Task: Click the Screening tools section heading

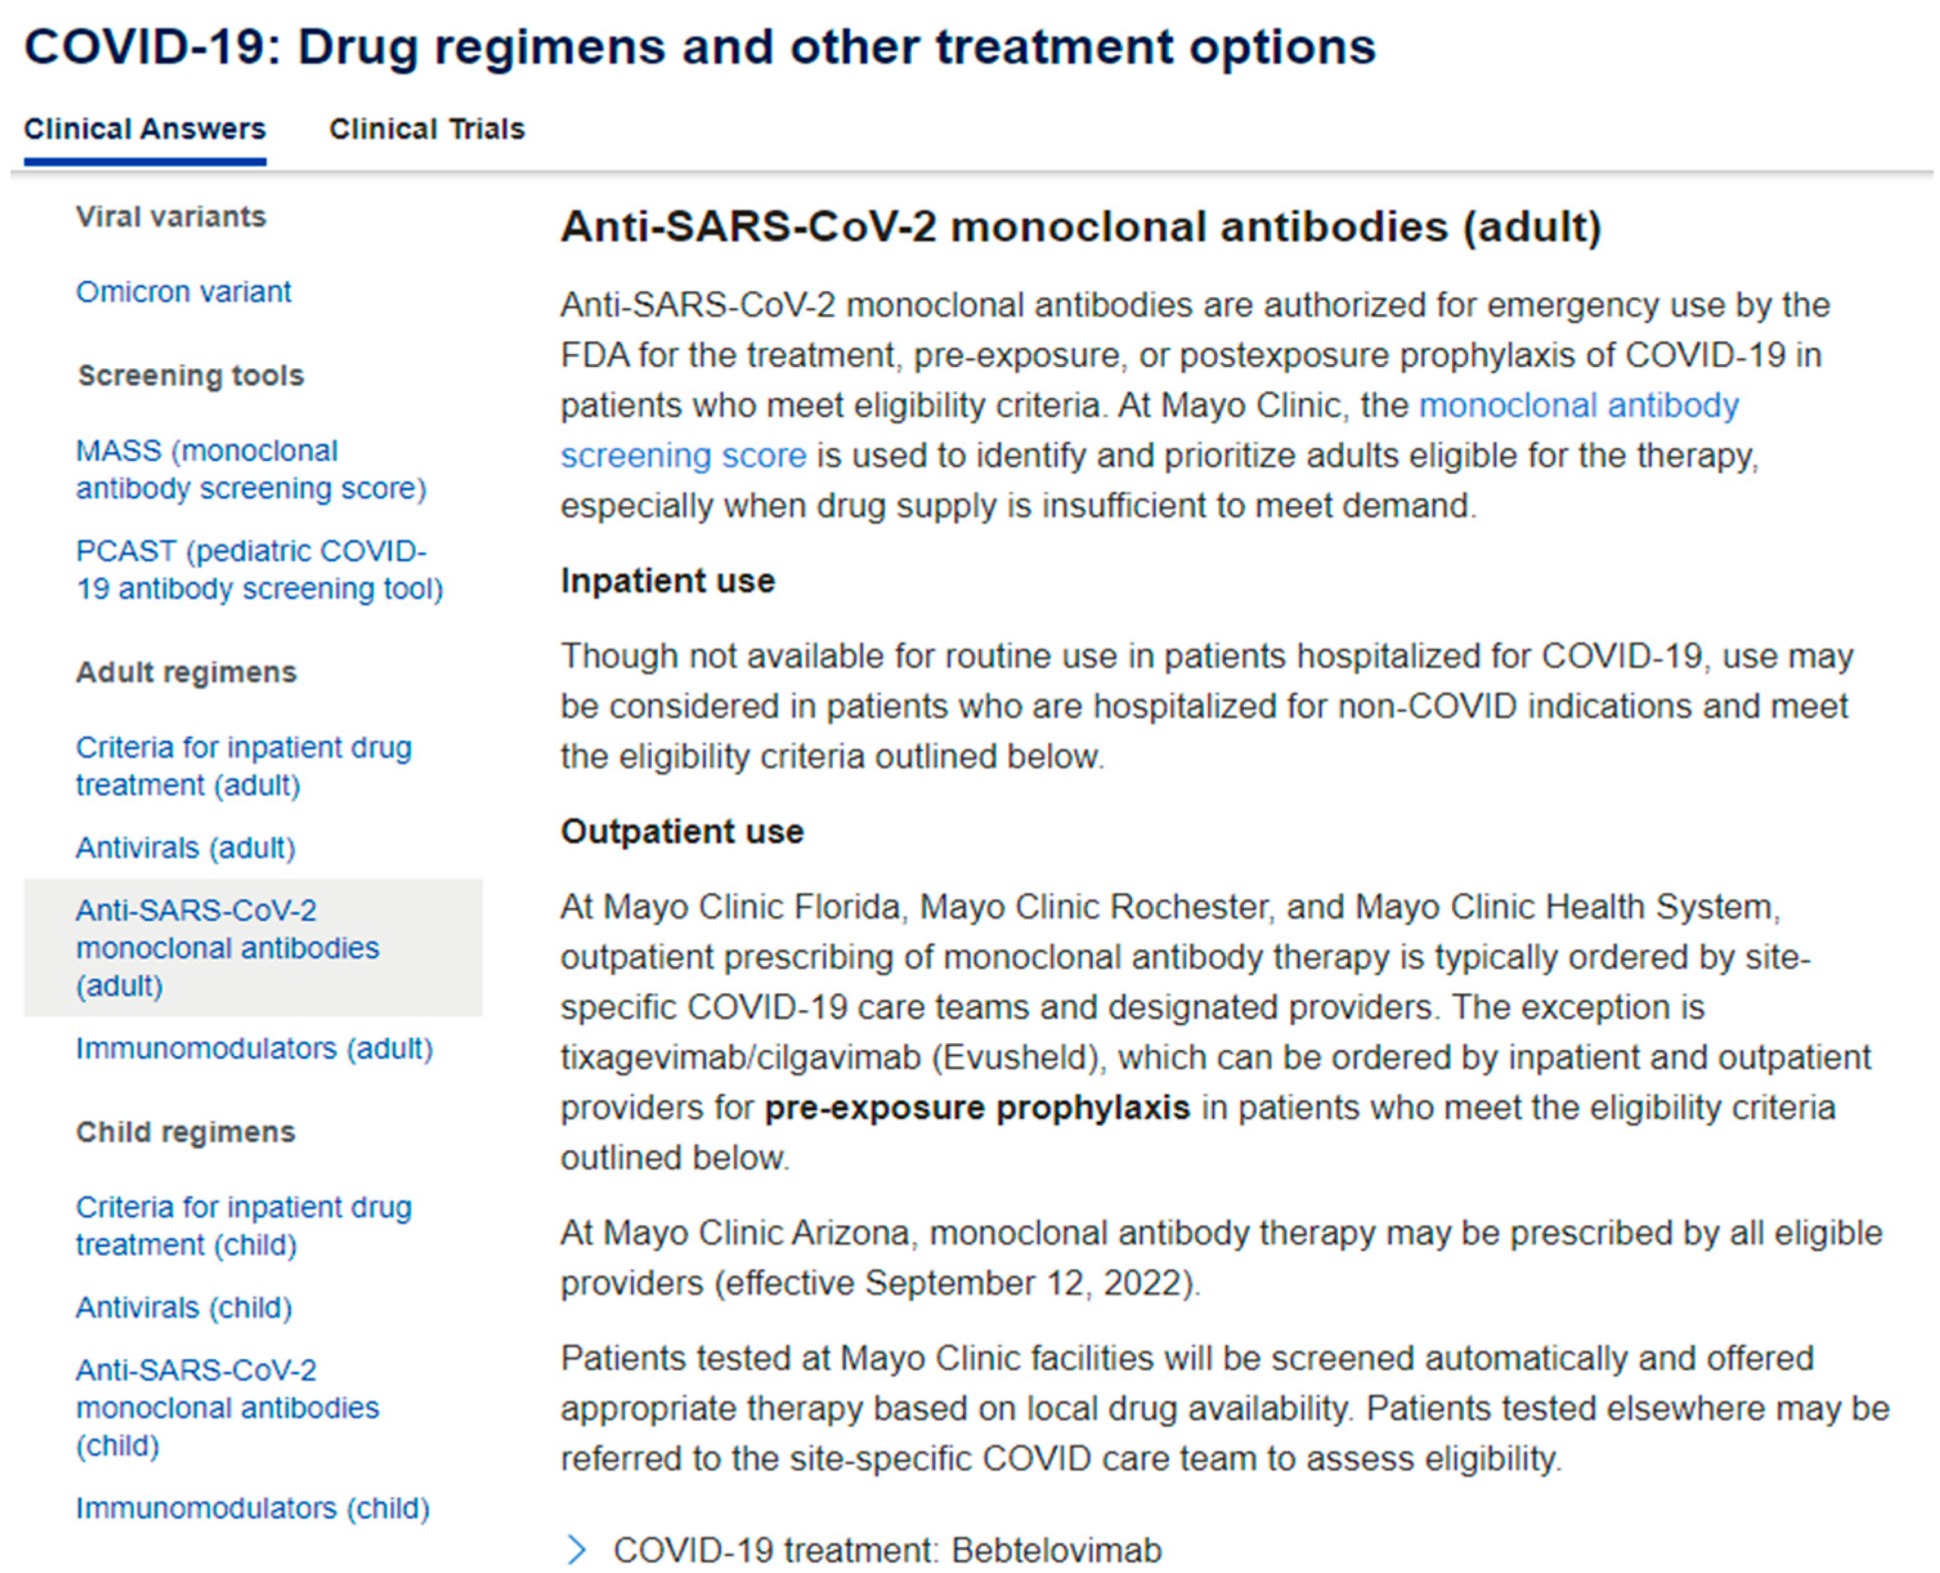Action: coord(190,375)
